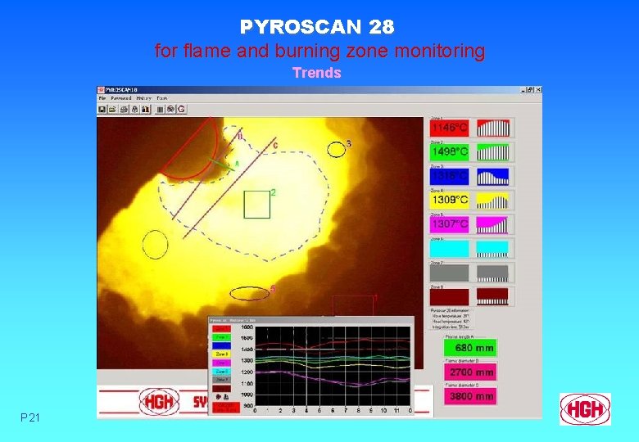
Task: Open the Zone 3 blue mini trend graph
Action: point(493,176)
